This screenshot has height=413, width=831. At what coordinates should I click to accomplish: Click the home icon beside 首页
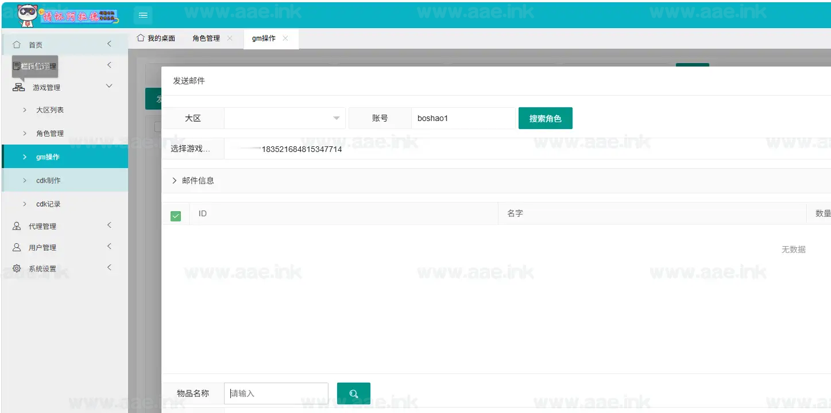[x=17, y=44]
